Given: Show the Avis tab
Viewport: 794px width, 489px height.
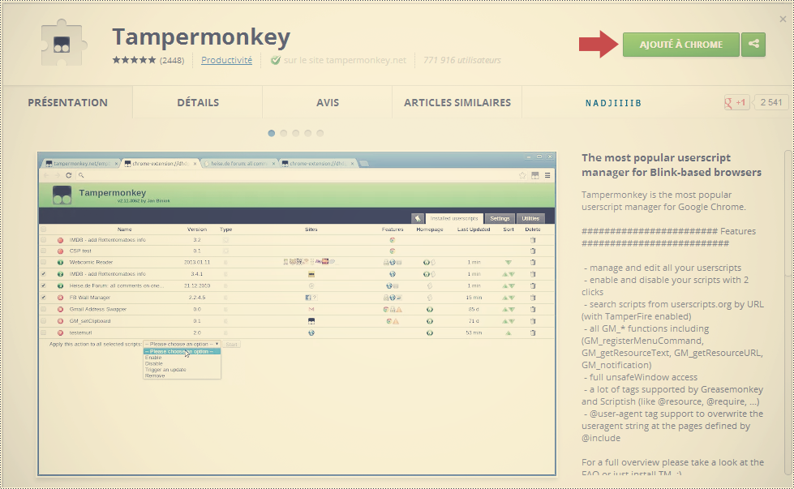Looking at the screenshot, I should (x=328, y=102).
